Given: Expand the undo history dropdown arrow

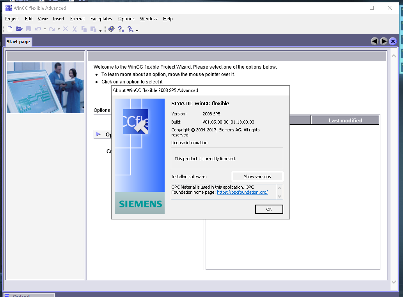Looking at the screenshot, I should click(45, 29).
